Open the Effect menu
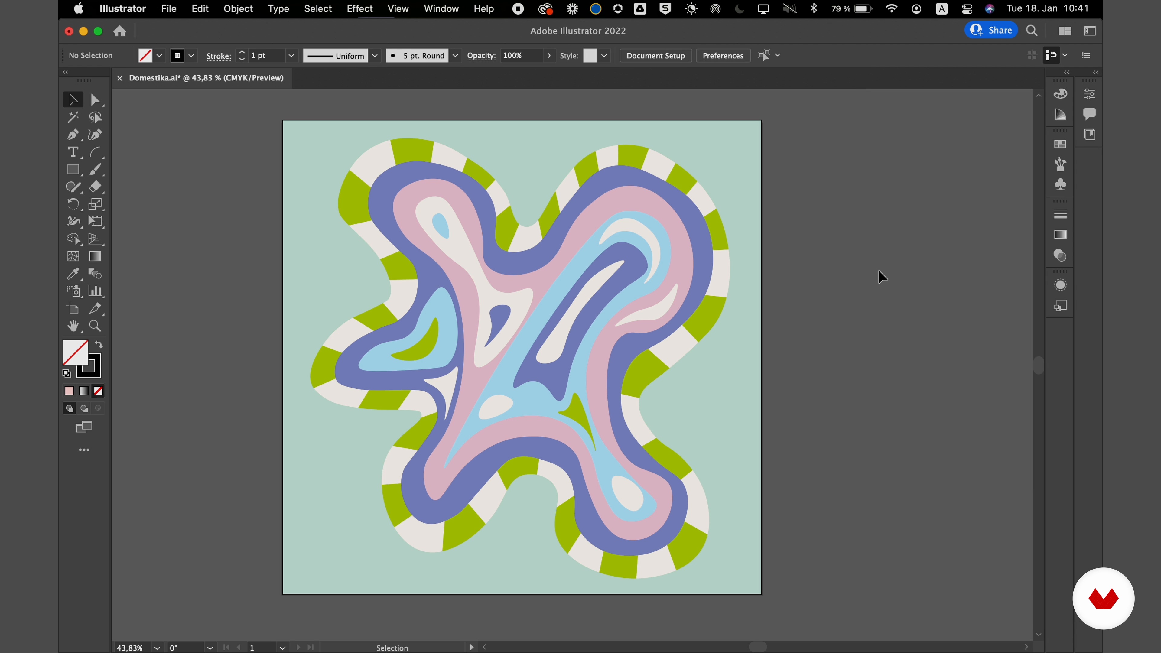The width and height of the screenshot is (1161, 653). click(359, 9)
